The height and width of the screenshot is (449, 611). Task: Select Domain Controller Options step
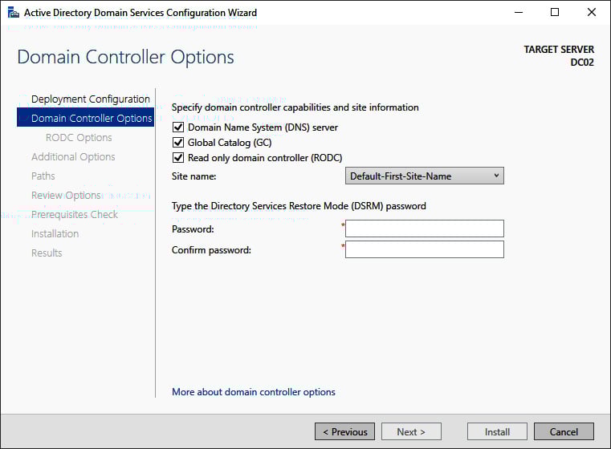pos(85,118)
